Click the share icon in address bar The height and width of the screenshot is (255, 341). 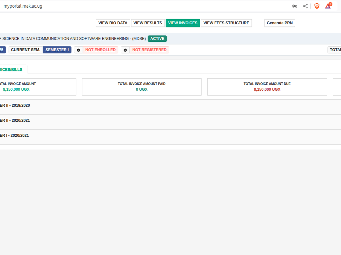tap(305, 6)
